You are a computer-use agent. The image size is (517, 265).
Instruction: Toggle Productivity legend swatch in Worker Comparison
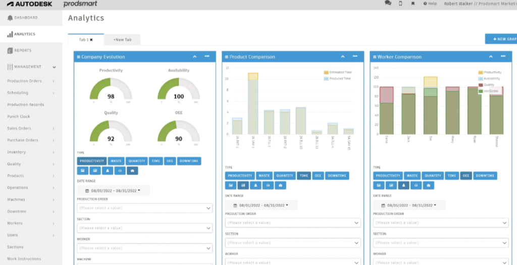tap(481, 72)
